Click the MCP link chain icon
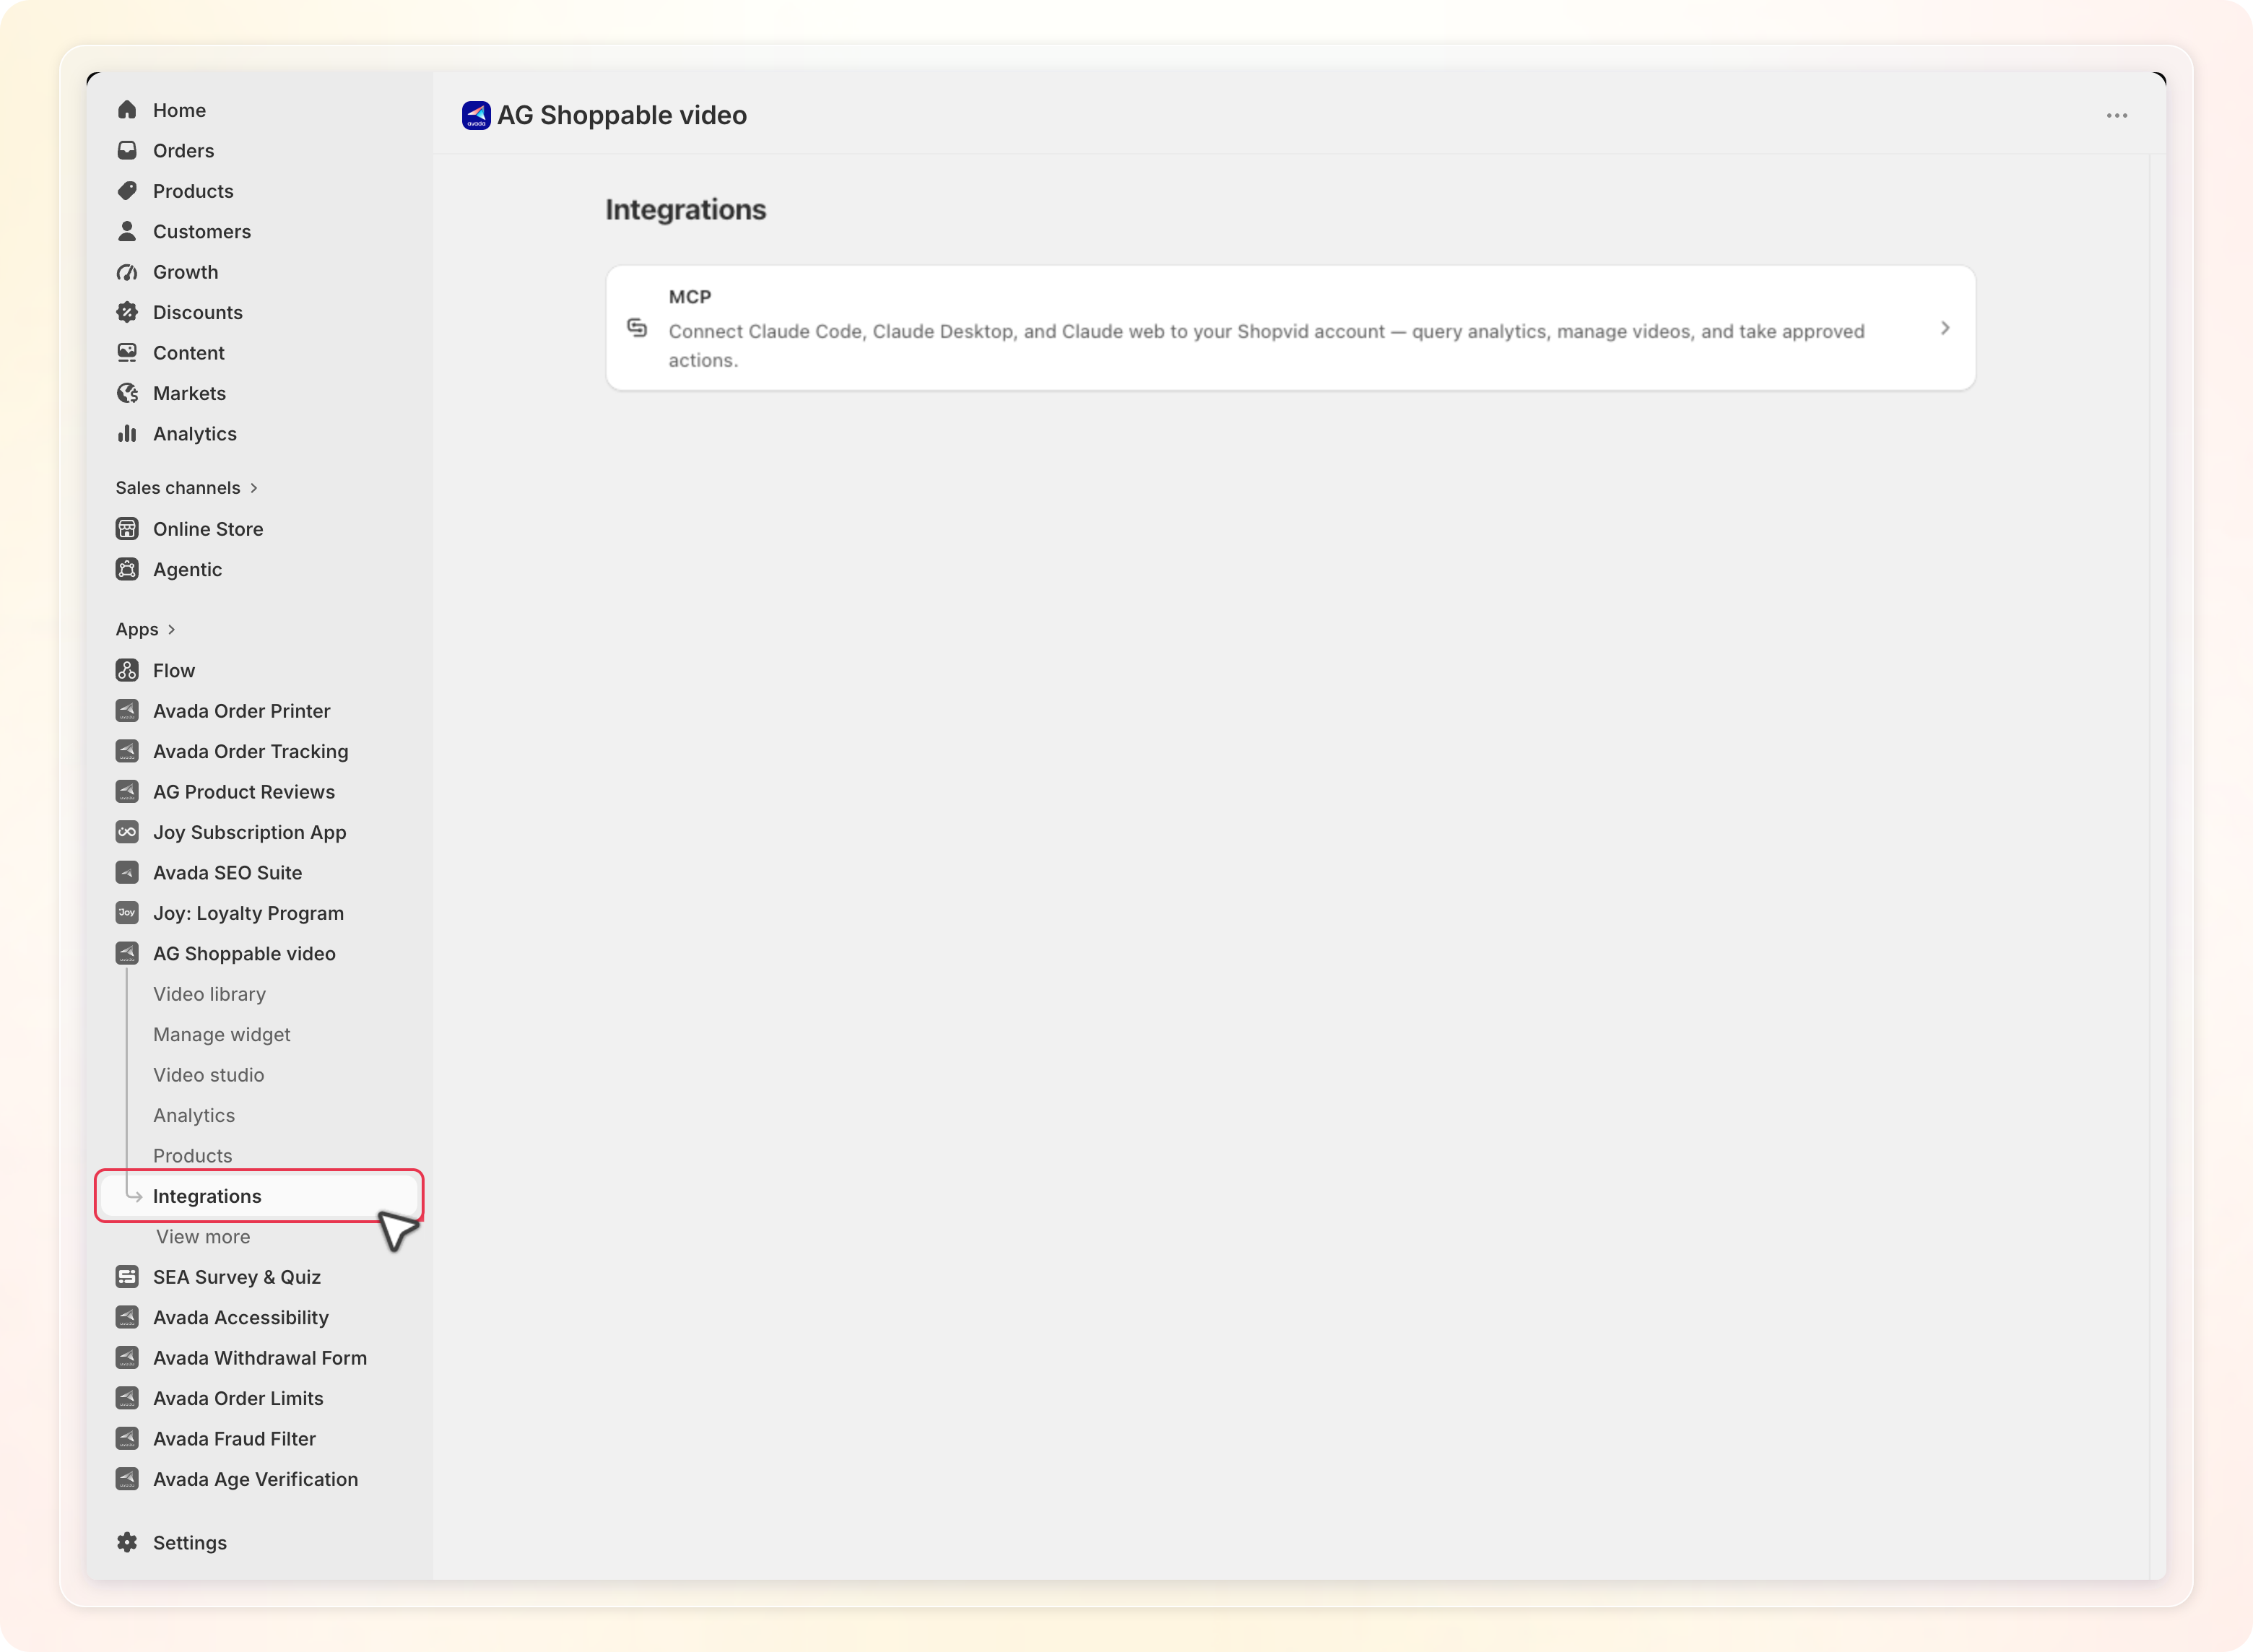The height and width of the screenshot is (1652, 2253). (x=637, y=328)
